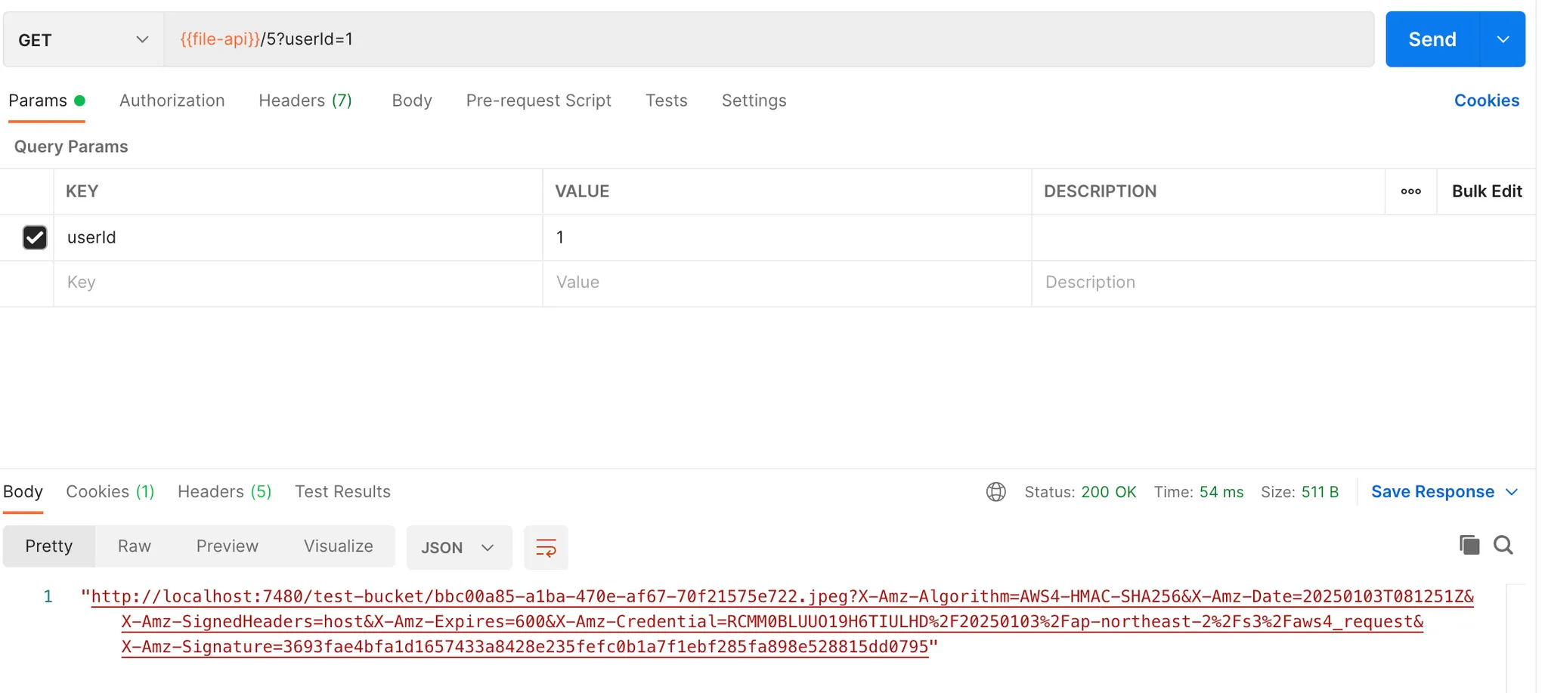Click response line number 1

(x=48, y=596)
